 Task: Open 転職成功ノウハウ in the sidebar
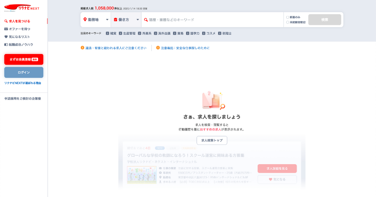pos(19,45)
